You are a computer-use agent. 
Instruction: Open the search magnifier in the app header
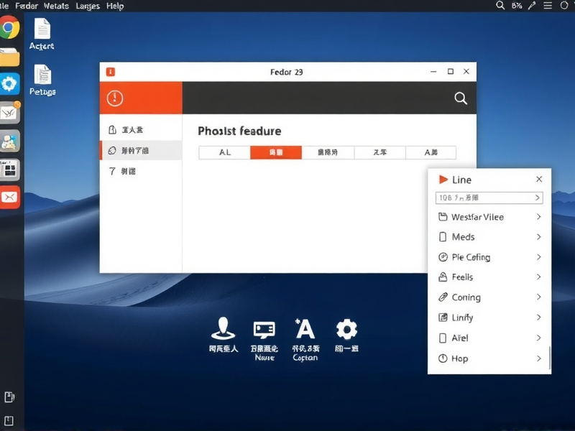coord(460,98)
